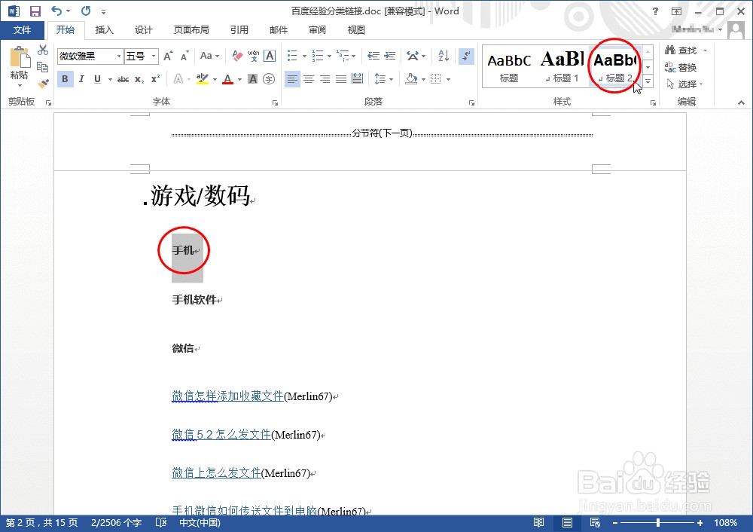Viewport: 753px width, 532px height.
Task: Expand the multilevel list dropdown
Action: 354,57
